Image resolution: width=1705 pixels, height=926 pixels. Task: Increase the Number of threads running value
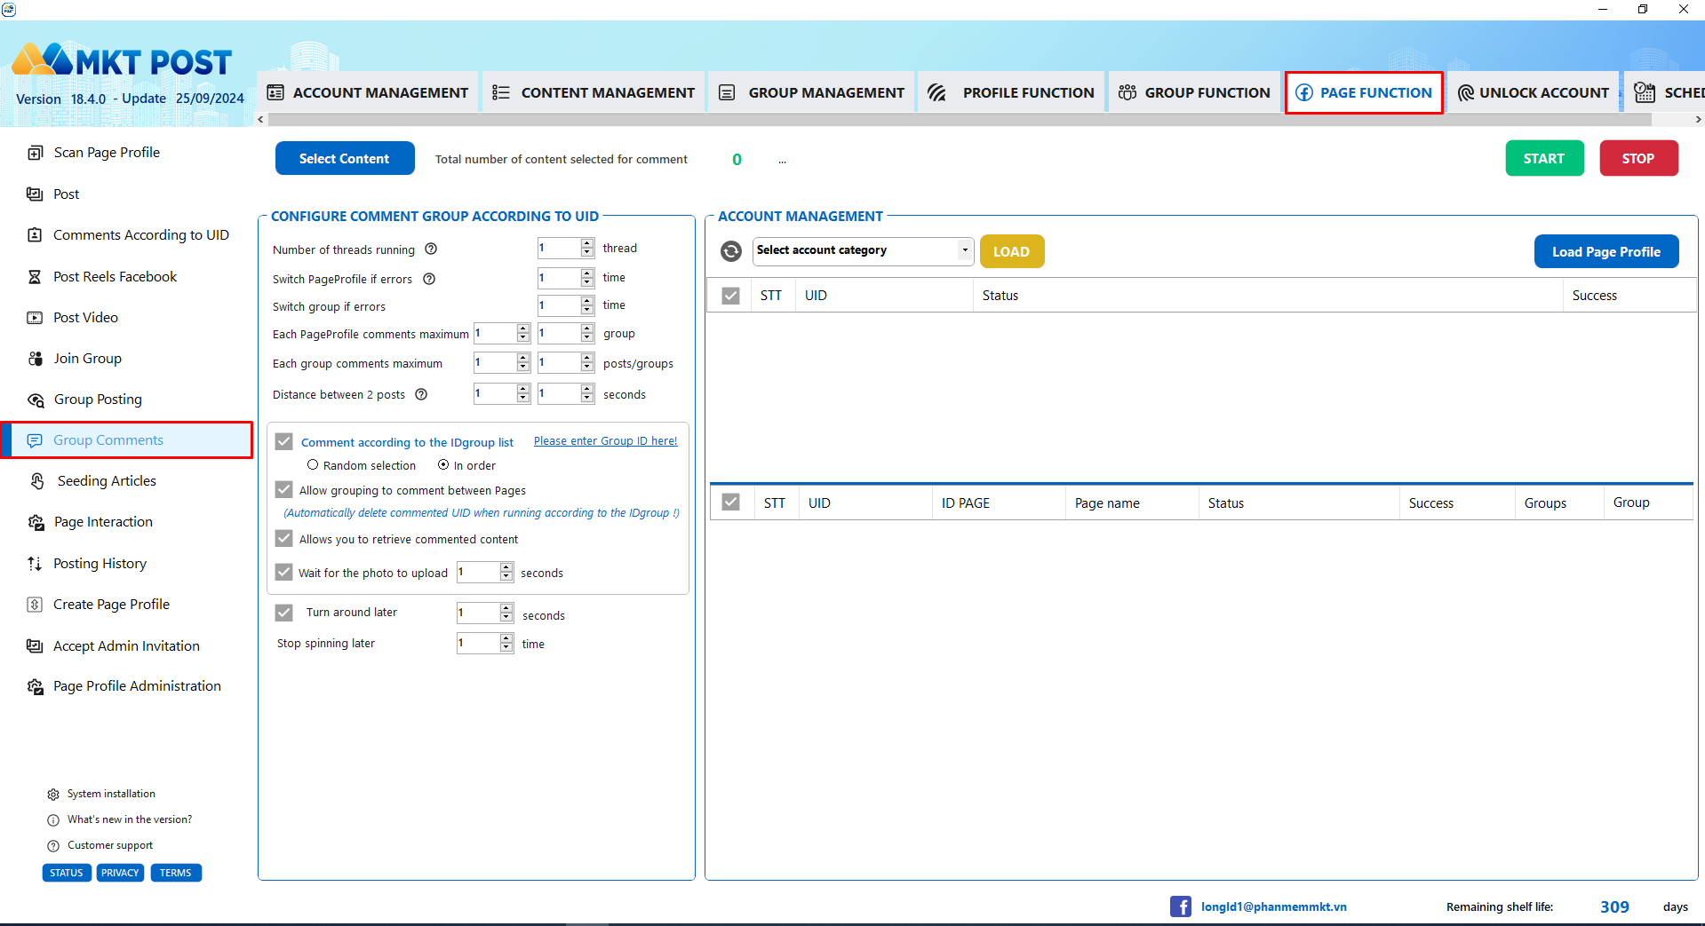(587, 244)
